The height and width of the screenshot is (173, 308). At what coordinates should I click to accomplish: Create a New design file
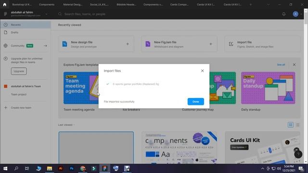96,44
